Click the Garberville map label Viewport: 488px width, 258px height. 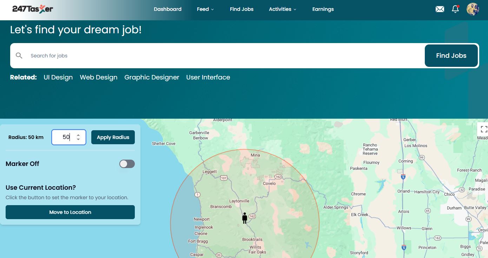pos(199,133)
